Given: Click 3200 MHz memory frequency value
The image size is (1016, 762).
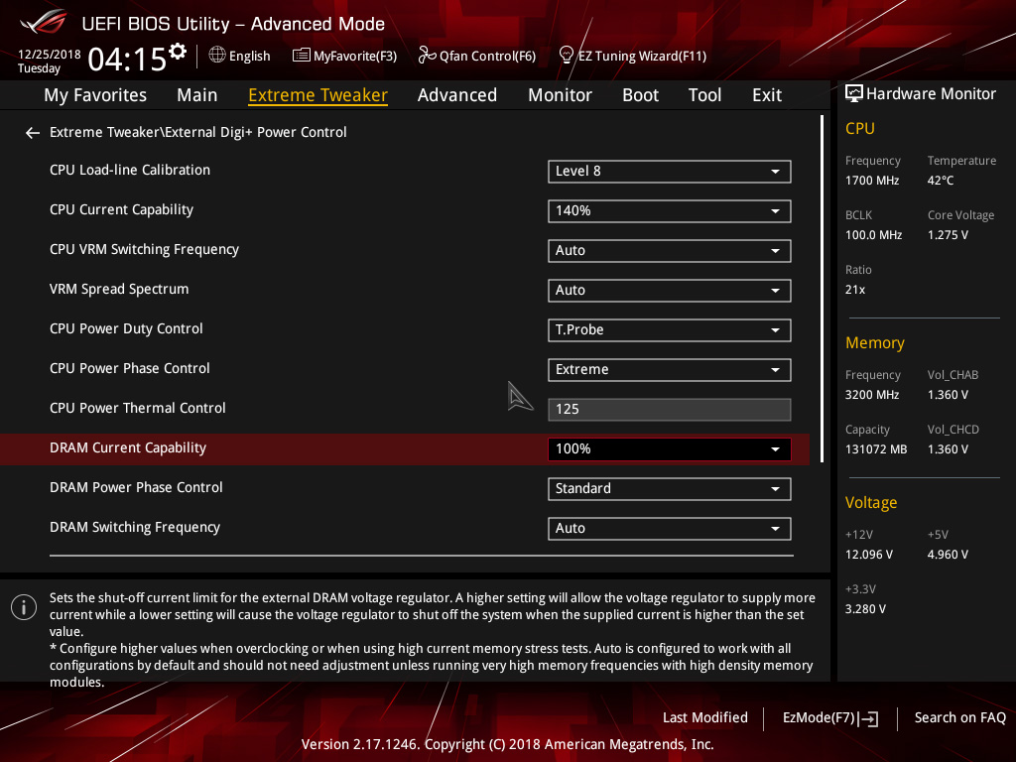Looking at the screenshot, I should (872, 395).
